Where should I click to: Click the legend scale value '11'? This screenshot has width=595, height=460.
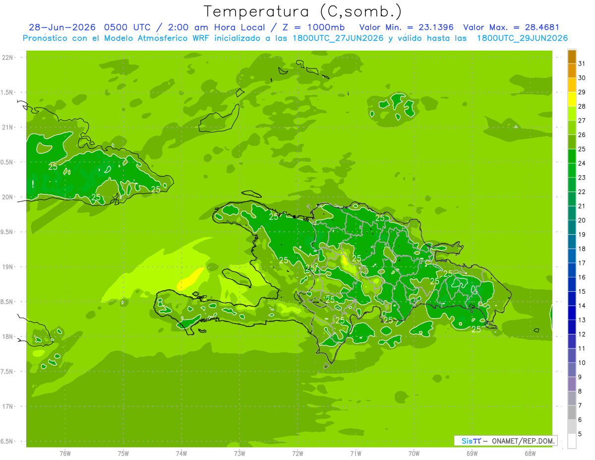(582, 348)
